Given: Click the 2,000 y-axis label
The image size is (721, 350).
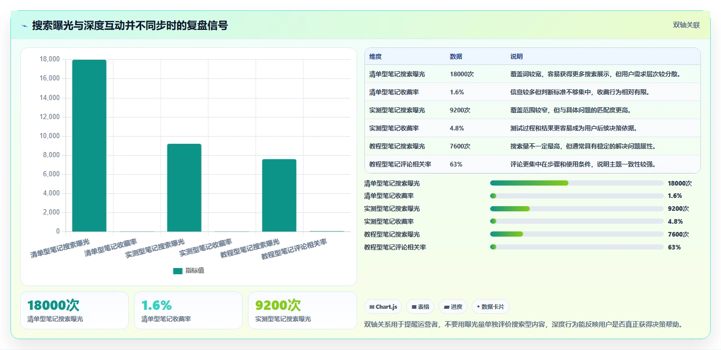Looking at the screenshot, I should coord(51,212).
